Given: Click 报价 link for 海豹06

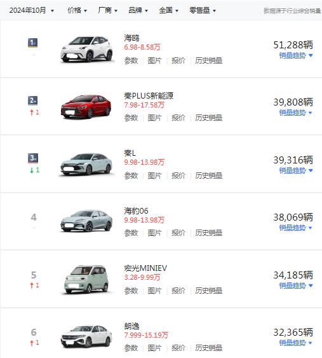Looking at the screenshot, I should pos(178,233).
